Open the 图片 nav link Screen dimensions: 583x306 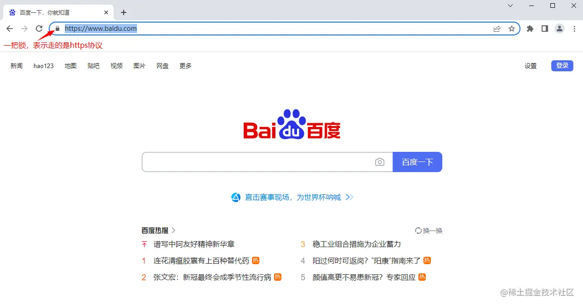tap(139, 66)
